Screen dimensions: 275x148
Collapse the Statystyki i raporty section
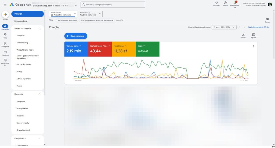[39, 28]
